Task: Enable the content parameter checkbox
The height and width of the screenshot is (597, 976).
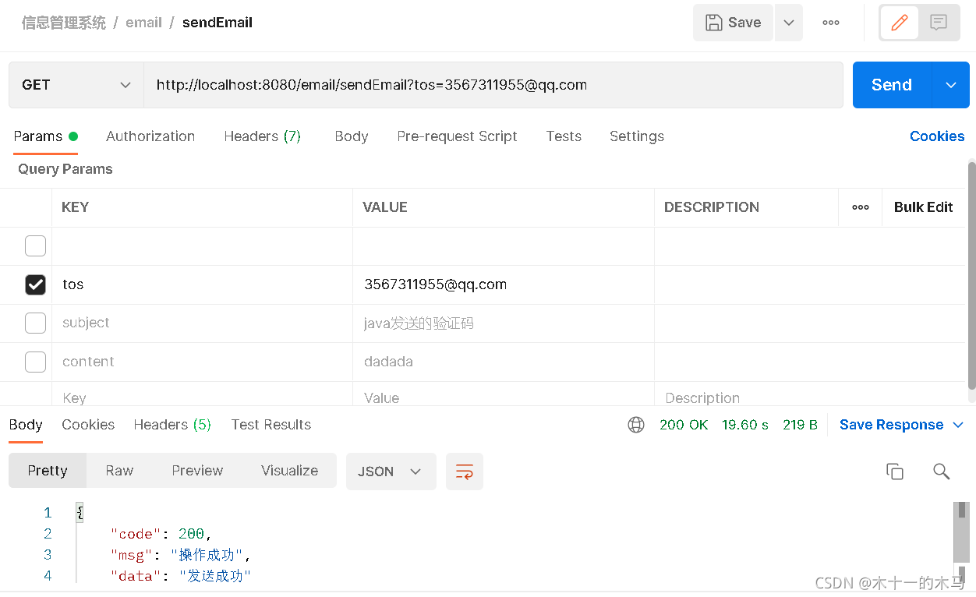Action: click(35, 362)
